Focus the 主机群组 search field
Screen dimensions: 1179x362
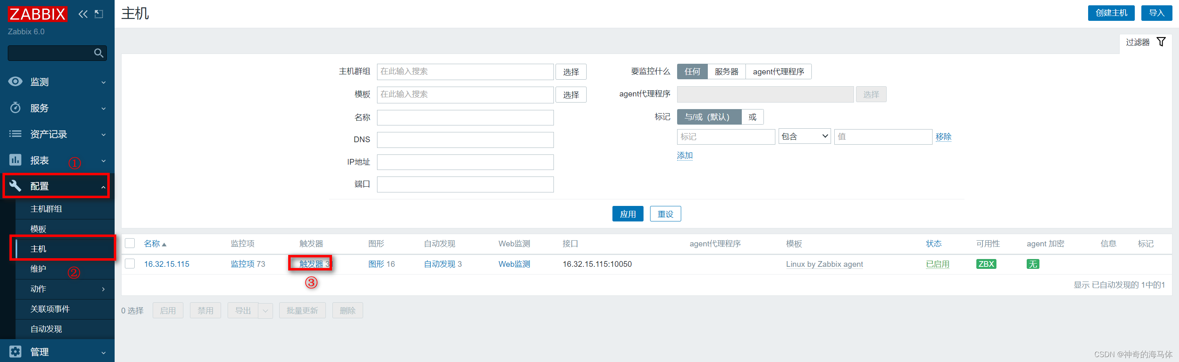click(x=465, y=72)
